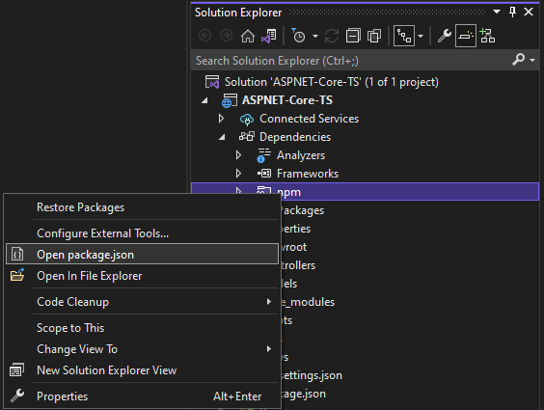Switch between solutions and folder views icon
Screen dimensions: 544x410
(x=269, y=36)
